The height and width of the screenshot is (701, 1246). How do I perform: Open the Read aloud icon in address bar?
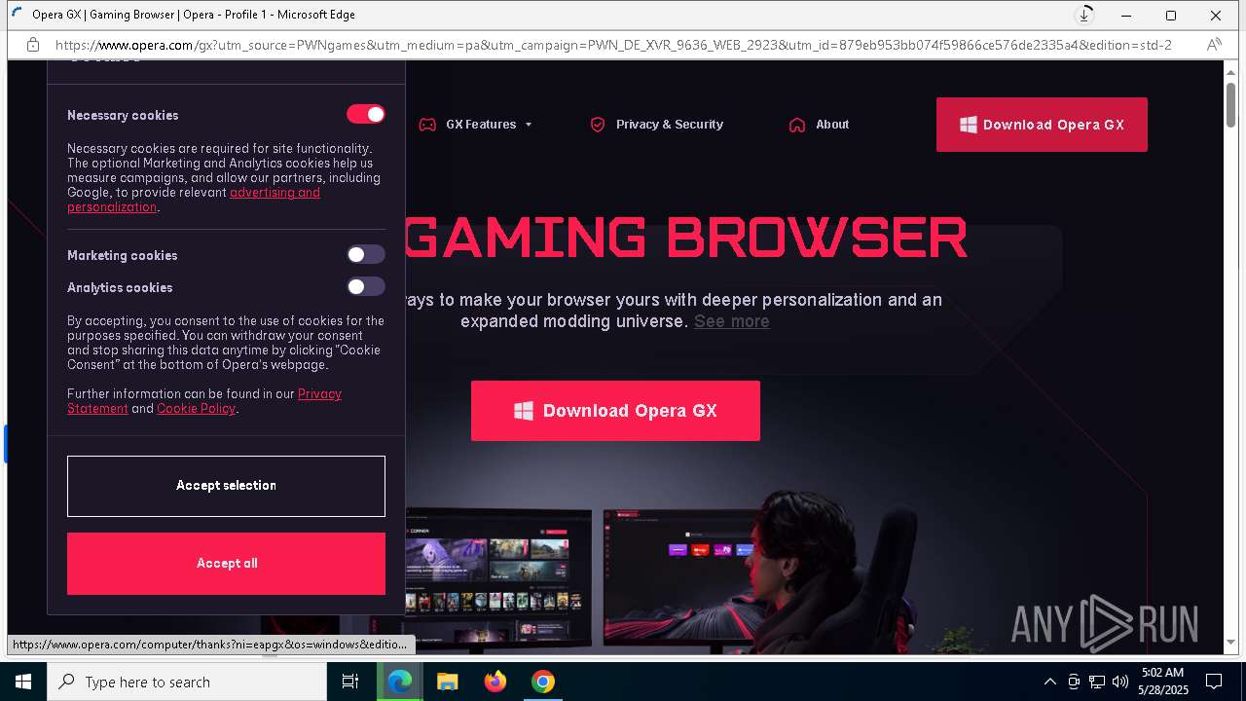point(1214,45)
